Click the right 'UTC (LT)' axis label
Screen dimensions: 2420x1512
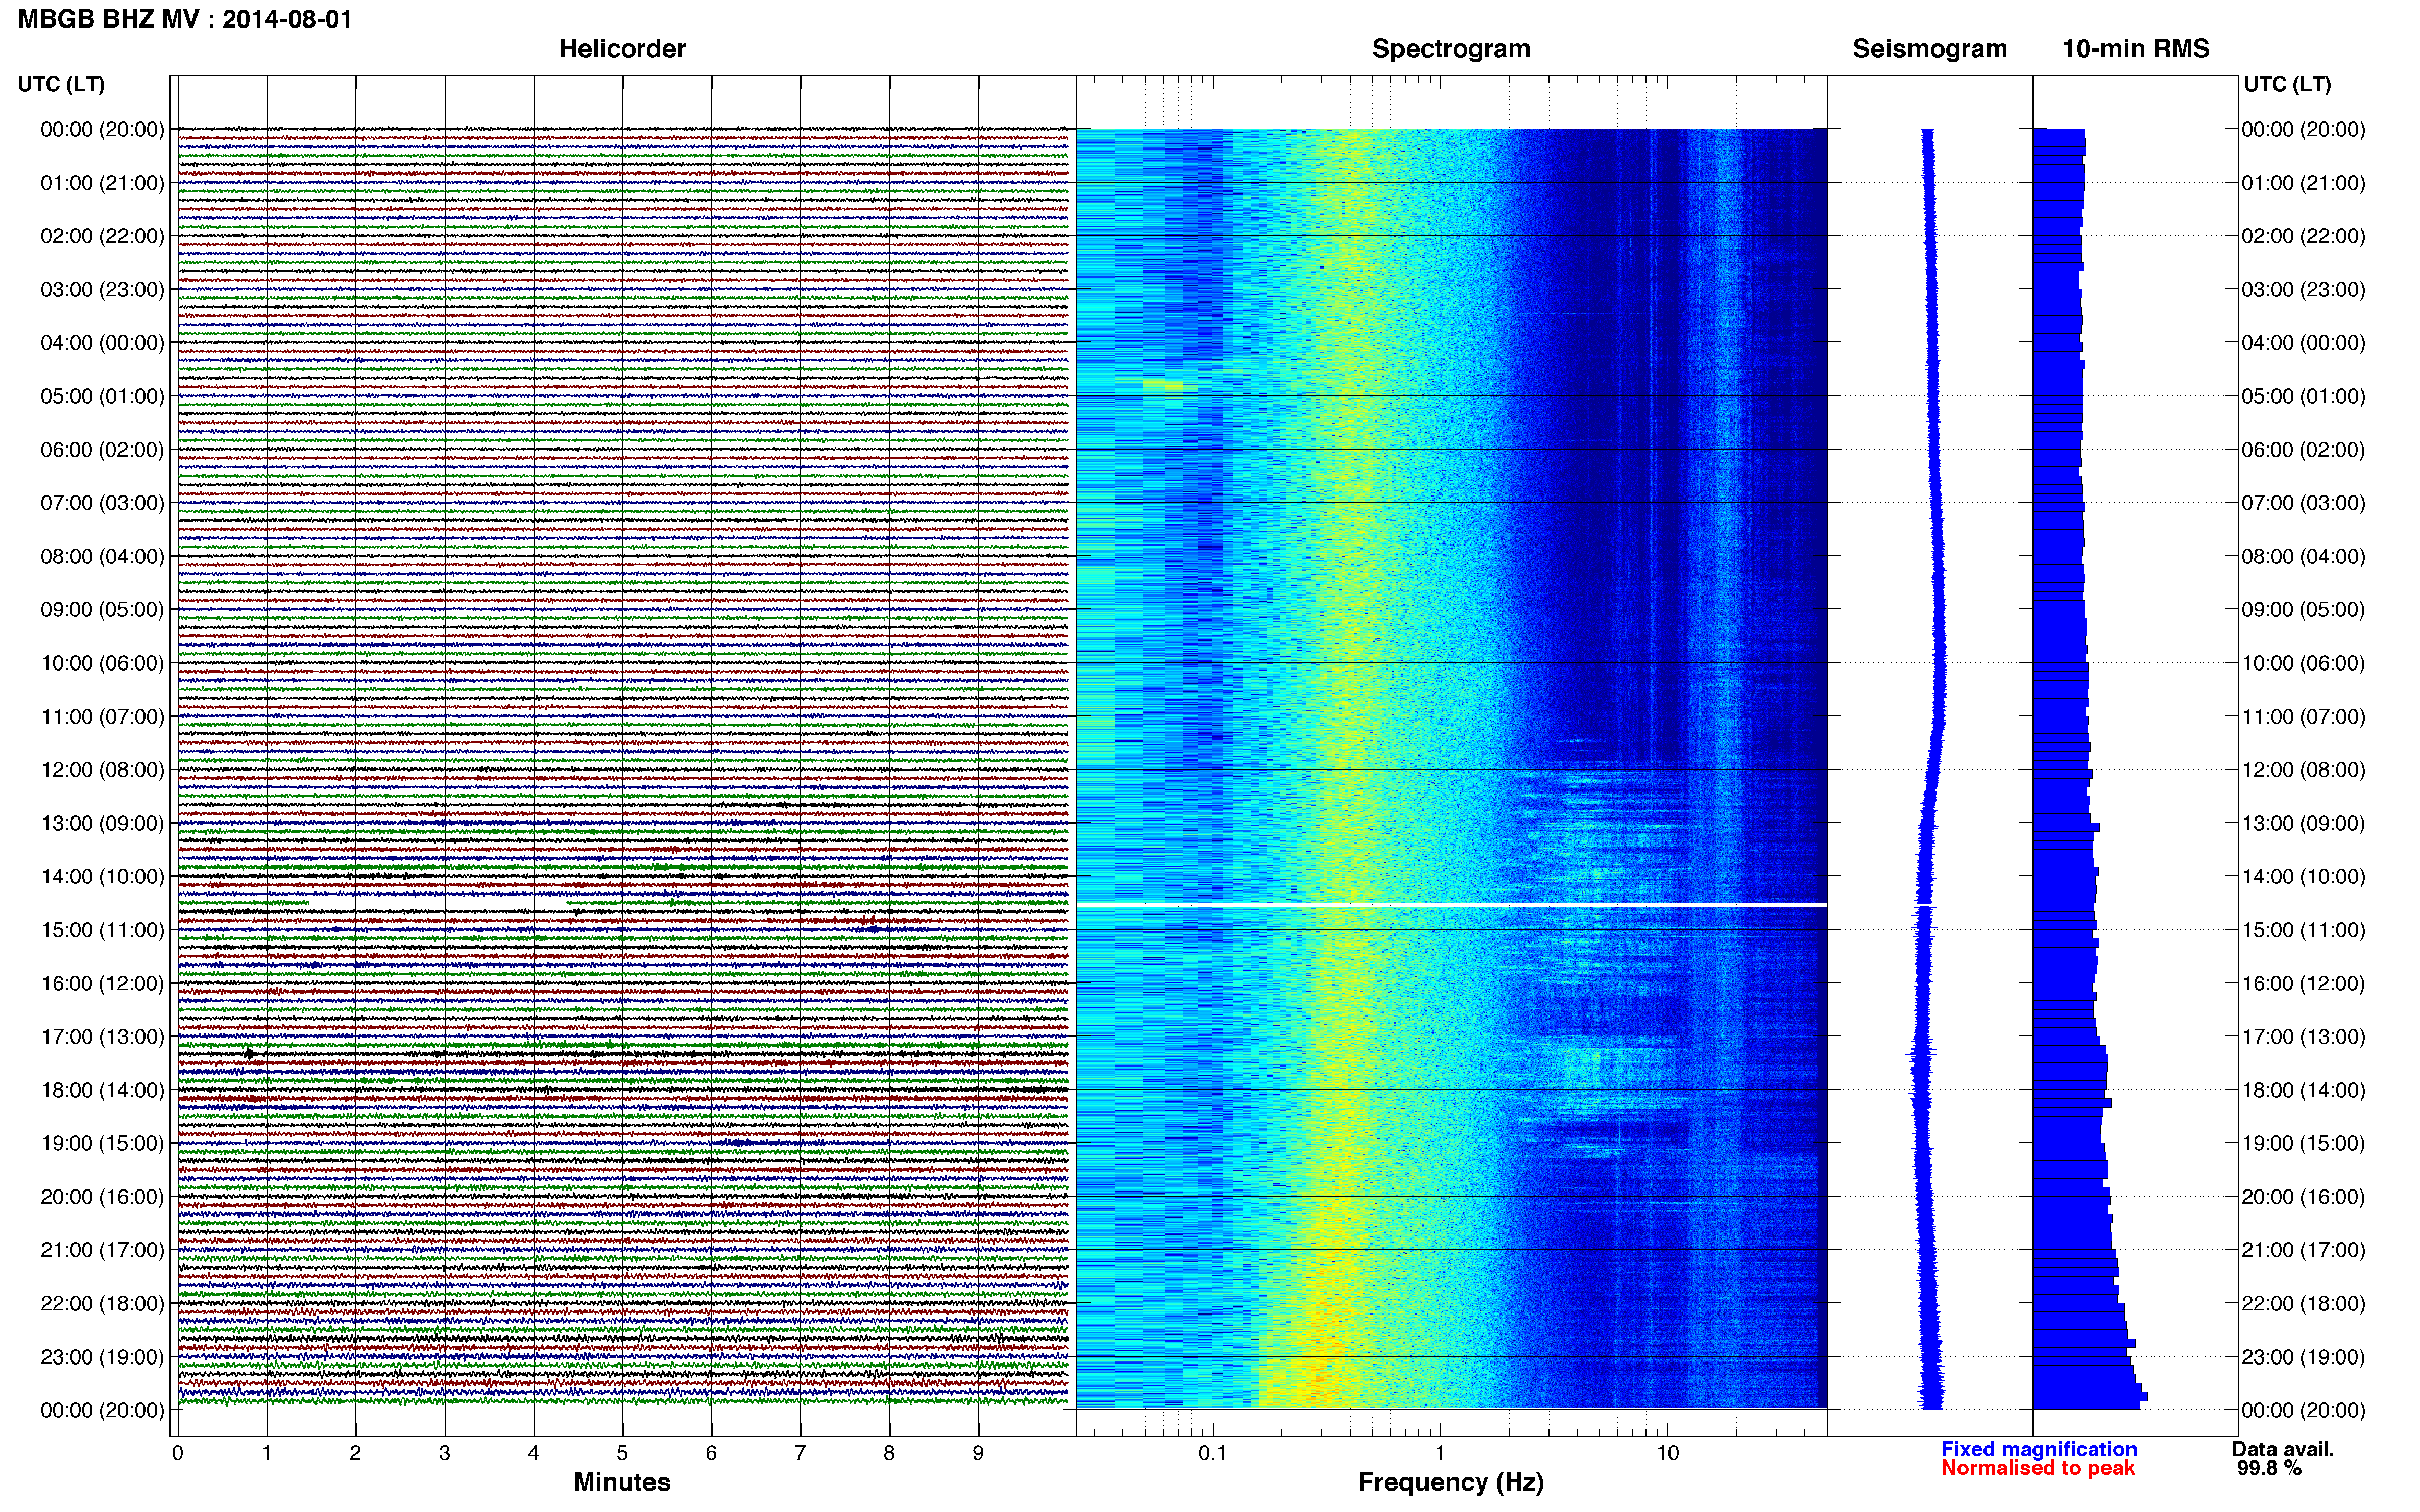click(x=2287, y=84)
